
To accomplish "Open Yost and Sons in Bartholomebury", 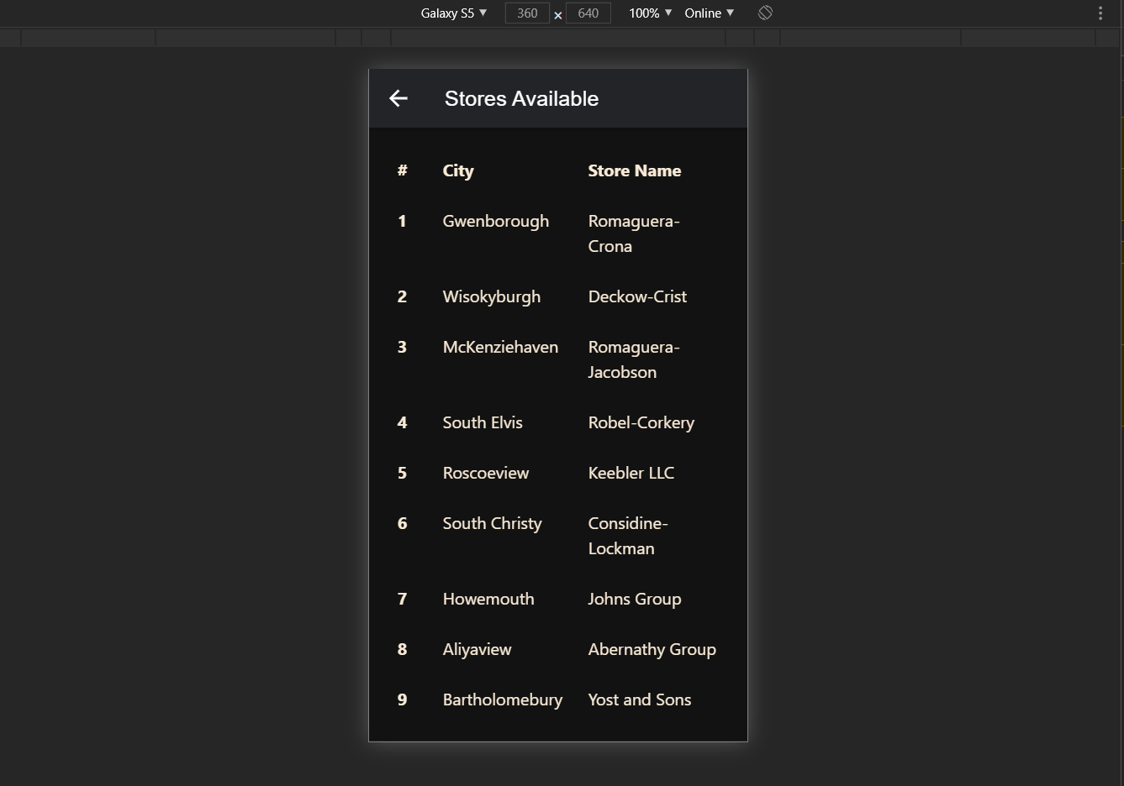I will (x=639, y=700).
